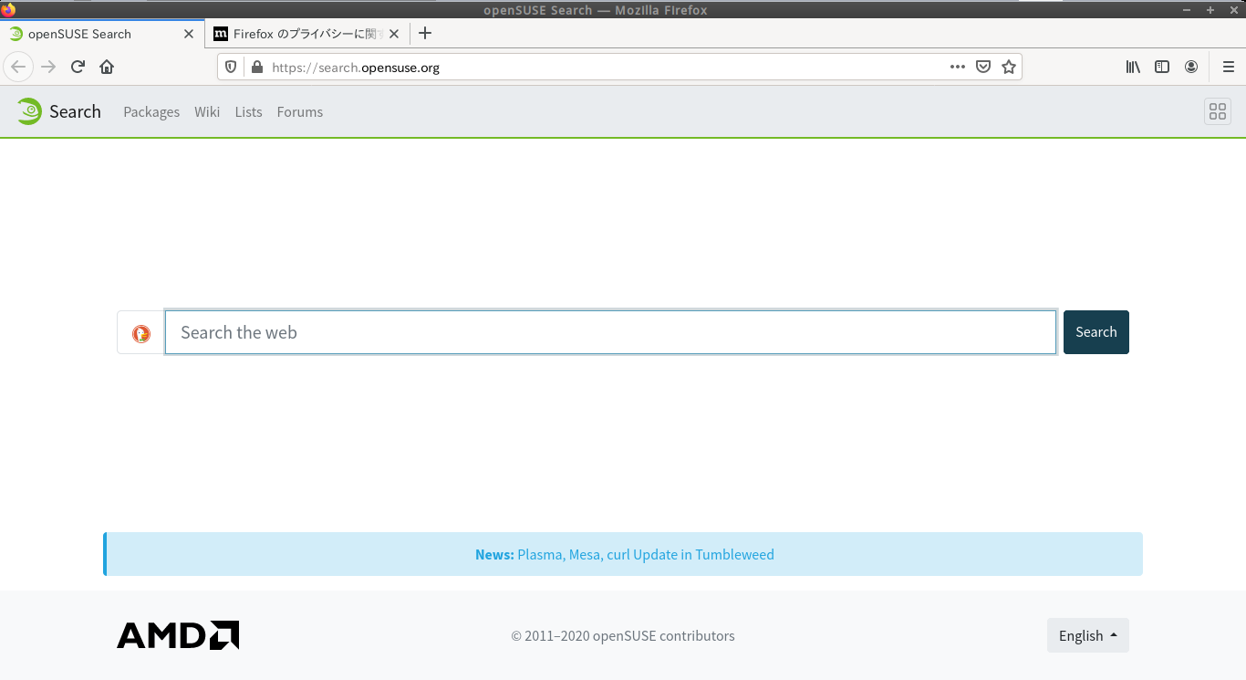Viewport: 1246px width, 680px height.
Task: Reload the current page
Action: 78,67
